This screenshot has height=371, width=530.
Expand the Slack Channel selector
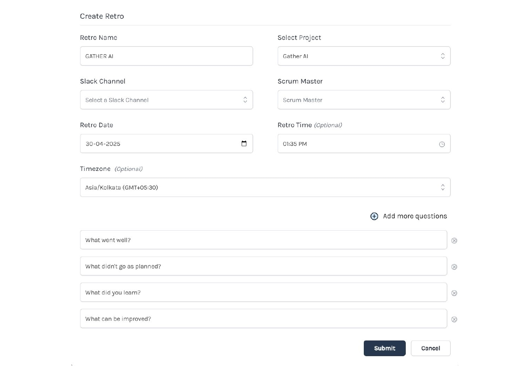click(x=166, y=100)
